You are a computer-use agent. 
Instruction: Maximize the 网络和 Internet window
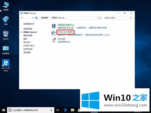point(124,13)
